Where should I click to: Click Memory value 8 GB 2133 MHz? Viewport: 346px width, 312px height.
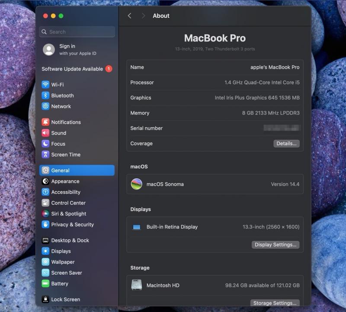coord(271,113)
